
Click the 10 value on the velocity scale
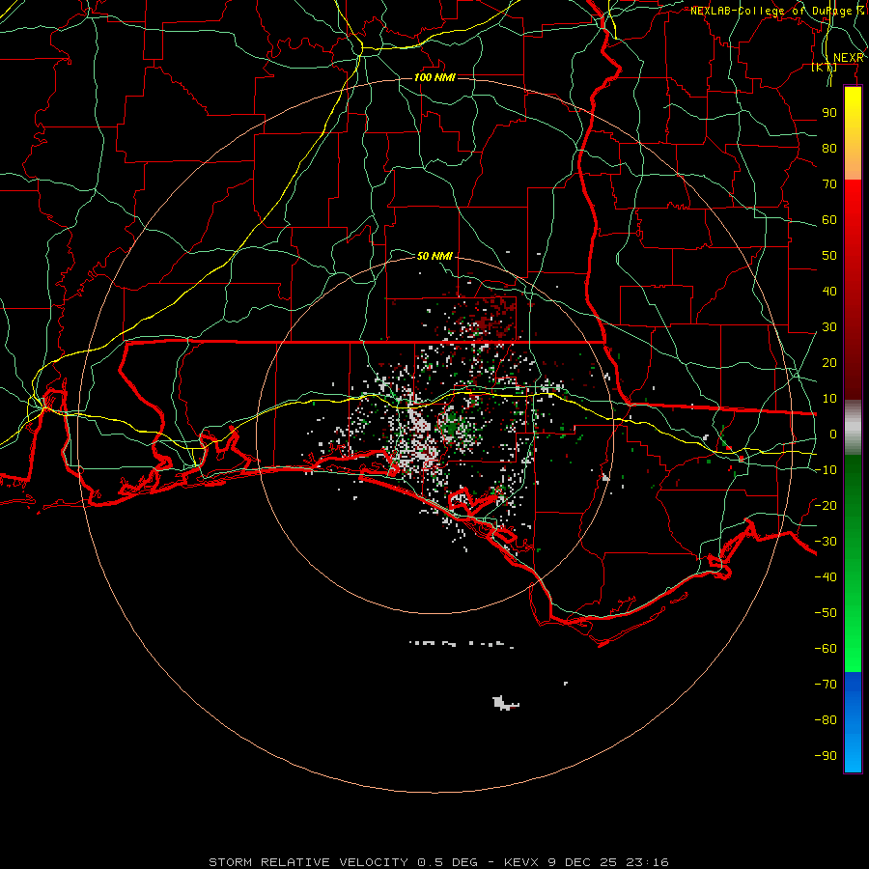[x=829, y=399]
